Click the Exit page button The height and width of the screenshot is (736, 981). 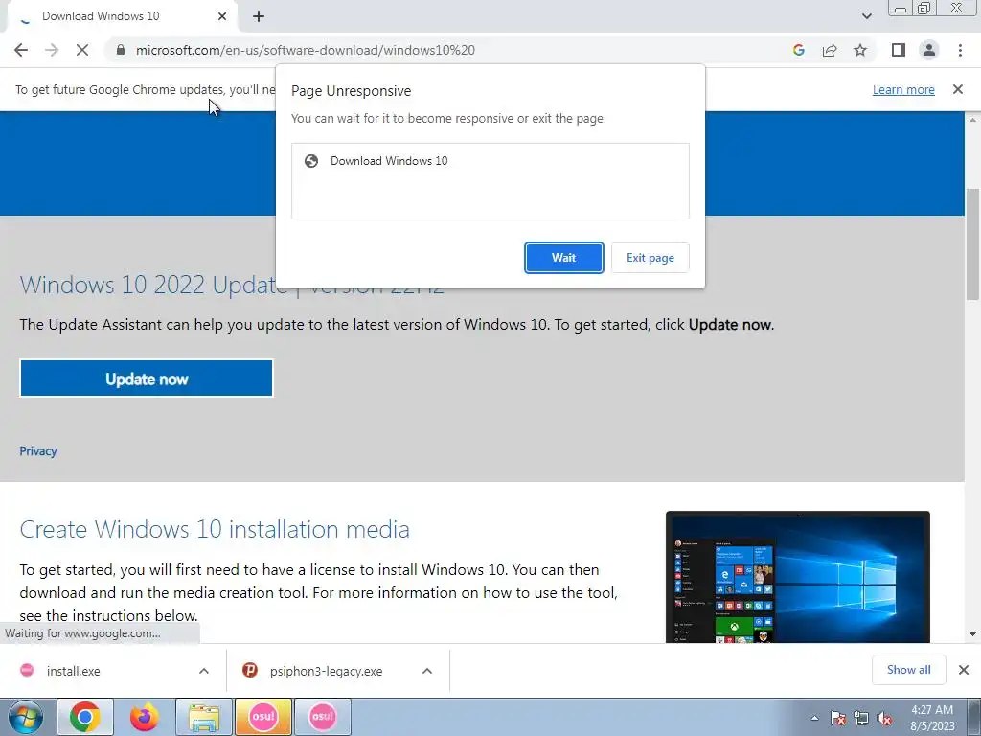(x=650, y=258)
